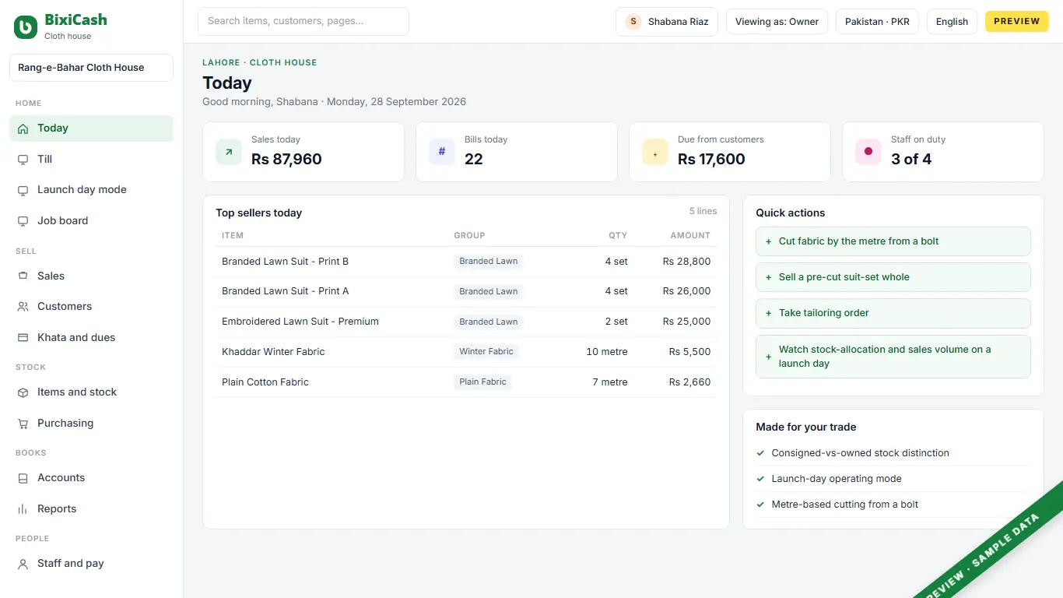This screenshot has width=1063, height=598.
Task: Open the Shabana Riaz user menu
Action: click(667, 22)
